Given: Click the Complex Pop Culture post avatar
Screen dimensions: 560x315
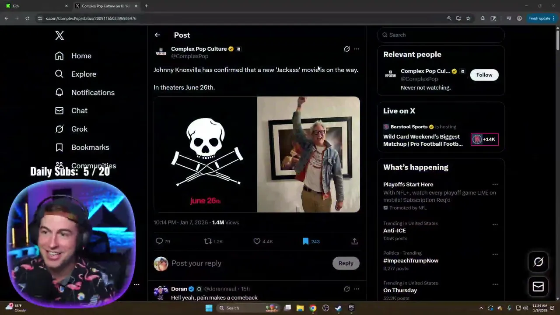Looking at the screenshot, I should coord(161,52).
